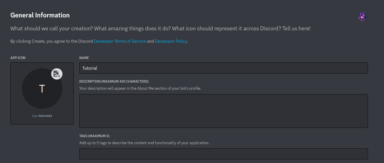384x163 pixels.
Task: Click the 'Add up to 5 tags' helper text
Action: [144, 143]
